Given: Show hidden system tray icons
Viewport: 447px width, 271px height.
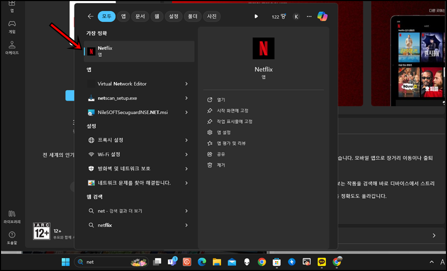Looking at the screenshot, I should [x=432, y=262].
